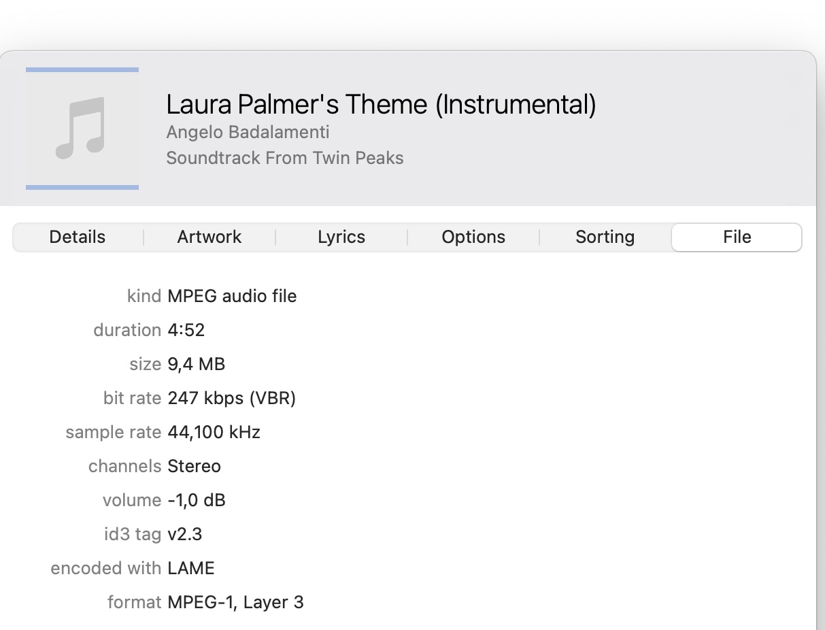825x630 pixels.
Task: Open the Options tab
Action: point(473,237)
